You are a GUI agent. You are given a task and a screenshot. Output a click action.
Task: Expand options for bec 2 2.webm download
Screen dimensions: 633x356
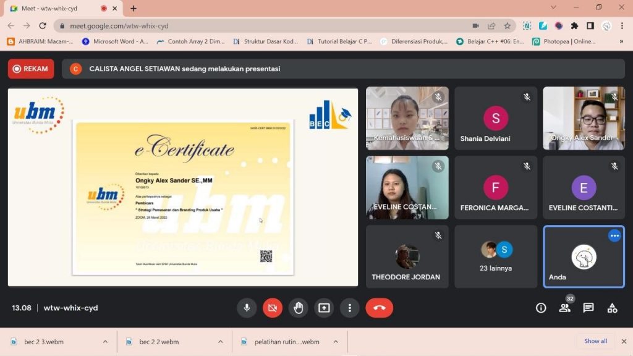(x=221, y=342)
